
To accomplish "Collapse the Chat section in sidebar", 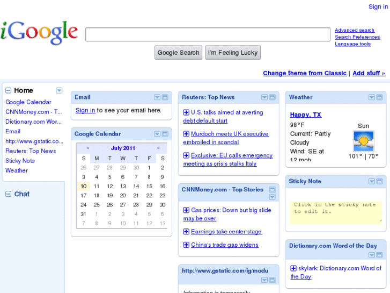I will point(8,194).
